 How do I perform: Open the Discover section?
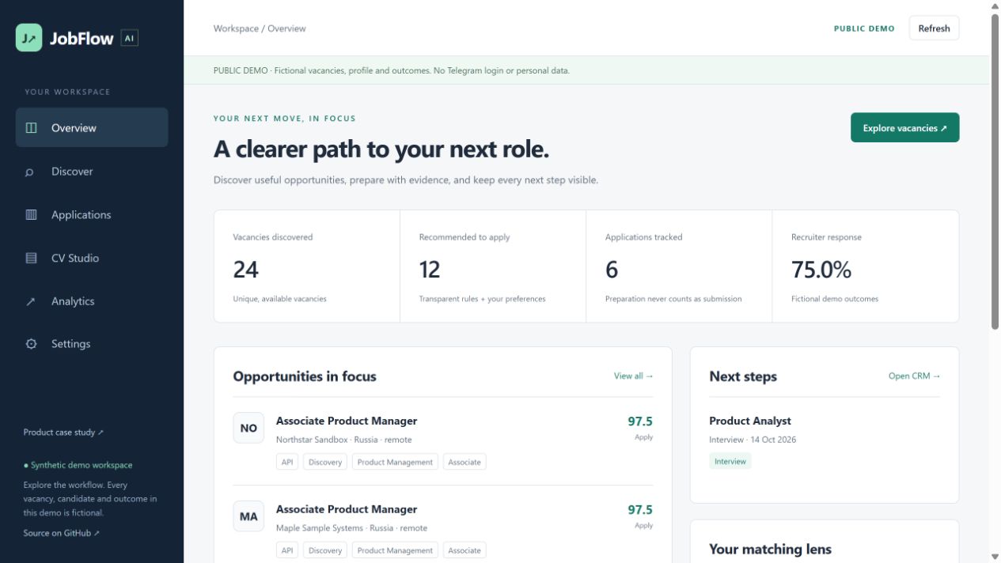coord(92,171)
